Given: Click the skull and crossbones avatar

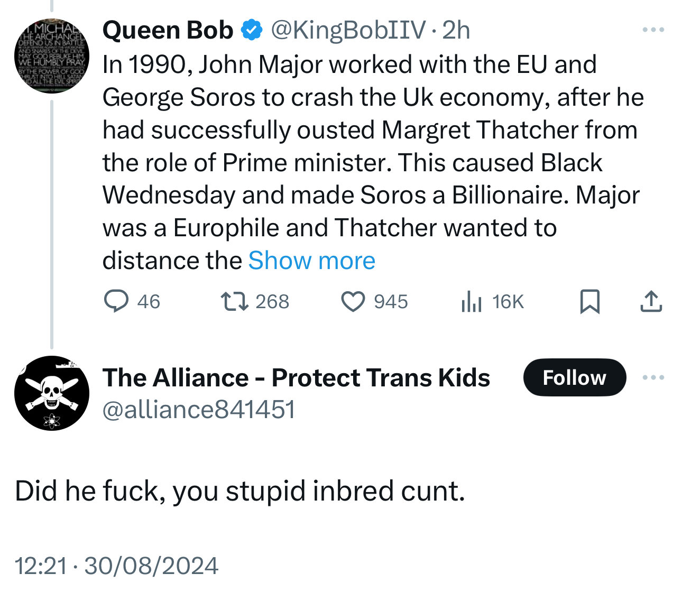Looking at the screenshot, I should pyautogui.click(x=51, y=393).
